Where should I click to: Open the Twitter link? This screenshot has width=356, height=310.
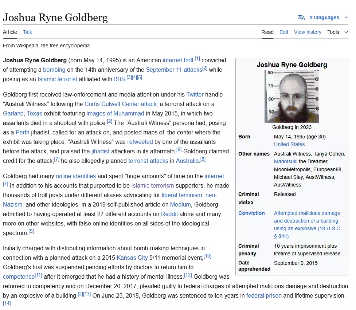coord(195,95)
